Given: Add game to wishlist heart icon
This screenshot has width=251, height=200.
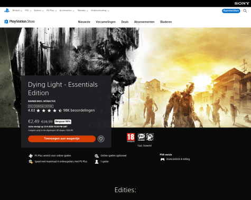Looking at the screenshot, I should click(x=101, y=139).
